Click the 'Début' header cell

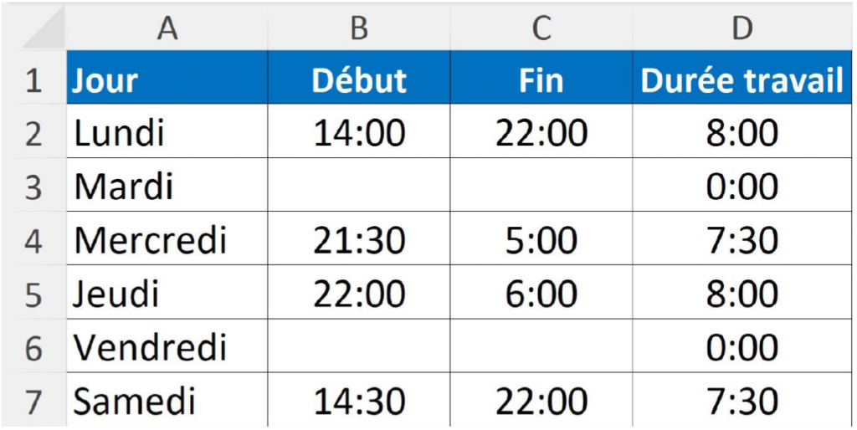(x=359, y=80)
